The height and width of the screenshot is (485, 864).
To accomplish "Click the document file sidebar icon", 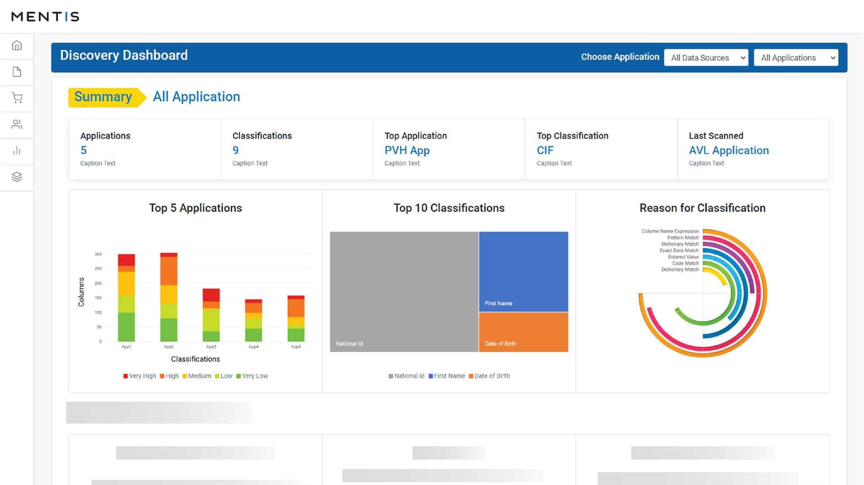I will click(17, 72).
